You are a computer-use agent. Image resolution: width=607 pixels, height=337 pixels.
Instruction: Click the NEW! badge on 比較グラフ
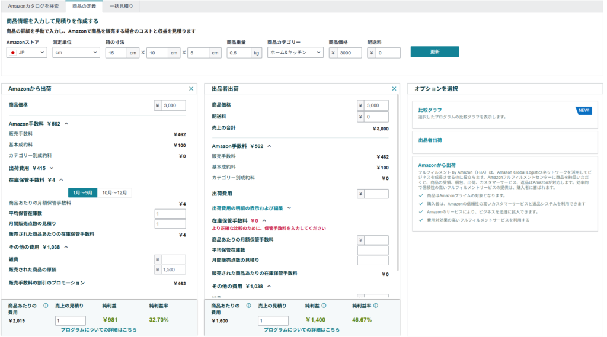tap(584, 111)
